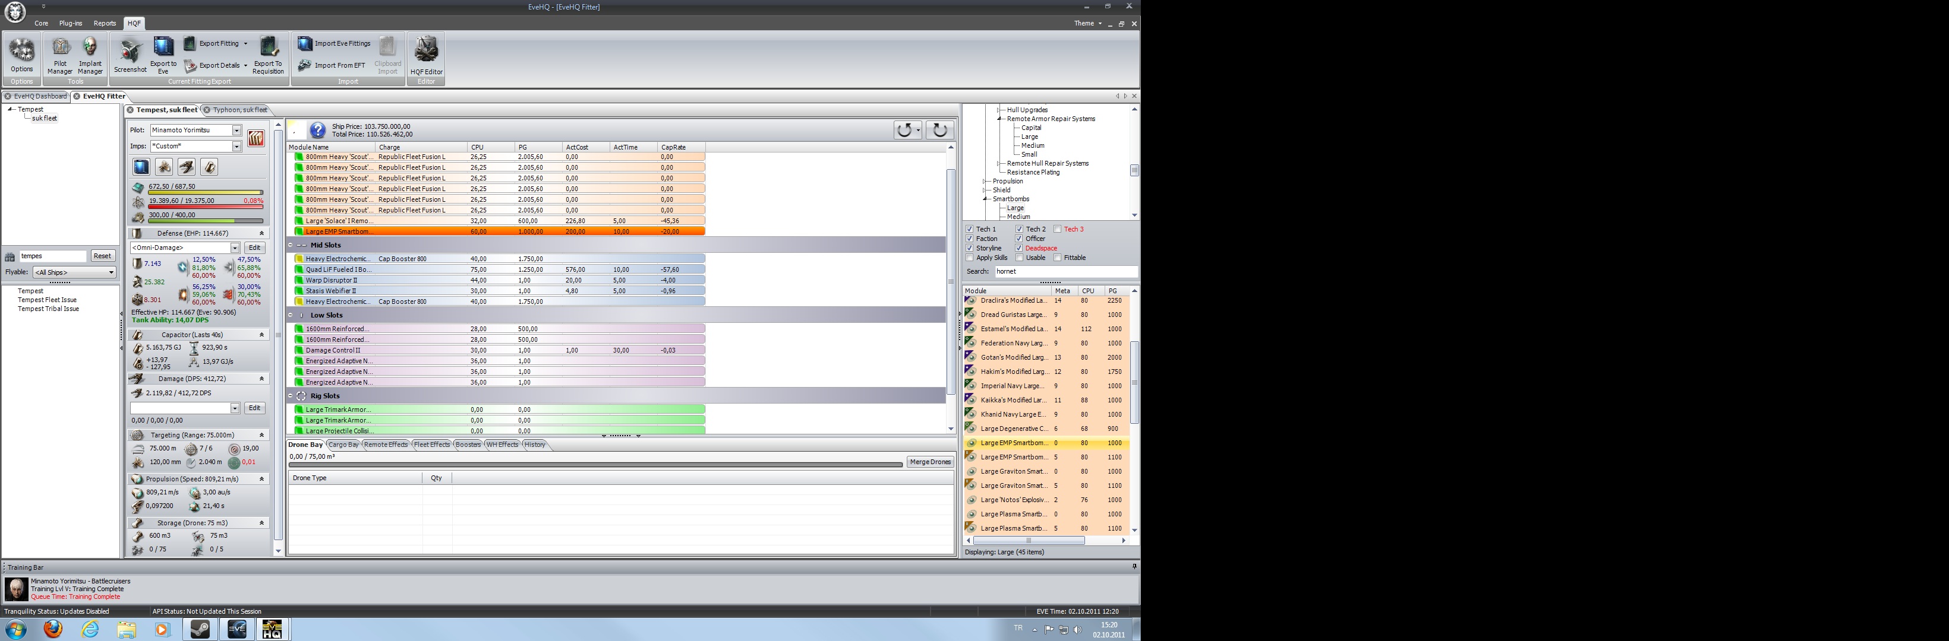Switch to the Cargo Bay tab

point(343,445)
